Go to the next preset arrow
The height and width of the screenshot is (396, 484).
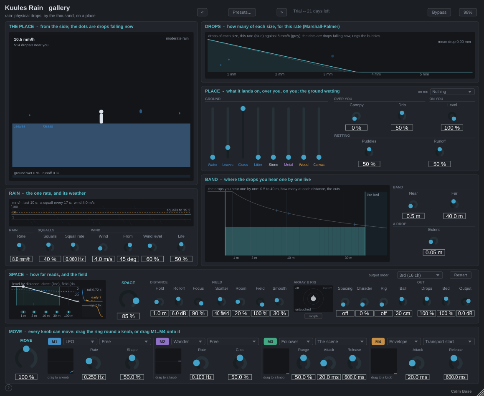[281, 13]
